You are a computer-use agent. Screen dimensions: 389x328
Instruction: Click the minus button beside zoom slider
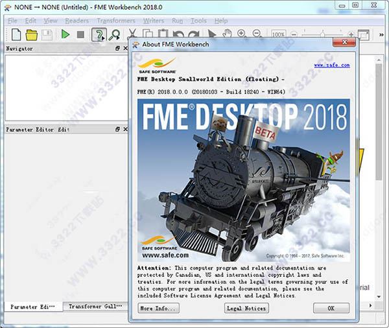294,34
